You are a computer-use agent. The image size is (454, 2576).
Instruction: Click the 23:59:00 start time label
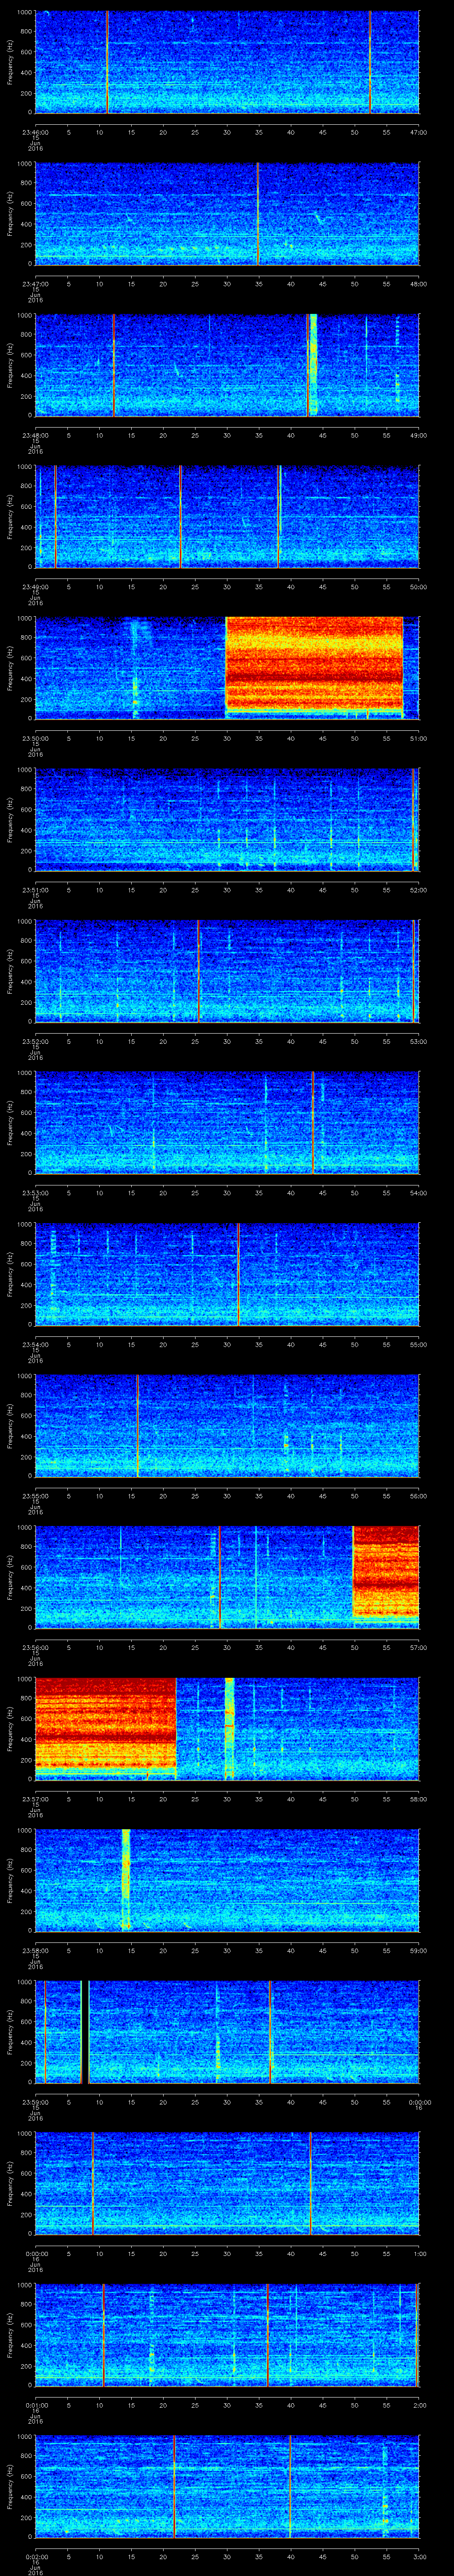click(x=35, y=2102)
